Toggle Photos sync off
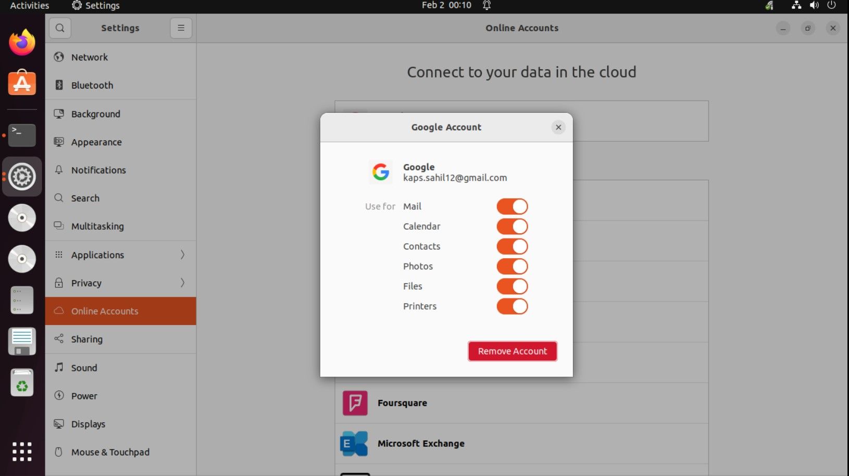The height and width of the screenshot is (476, 849). 512,267
